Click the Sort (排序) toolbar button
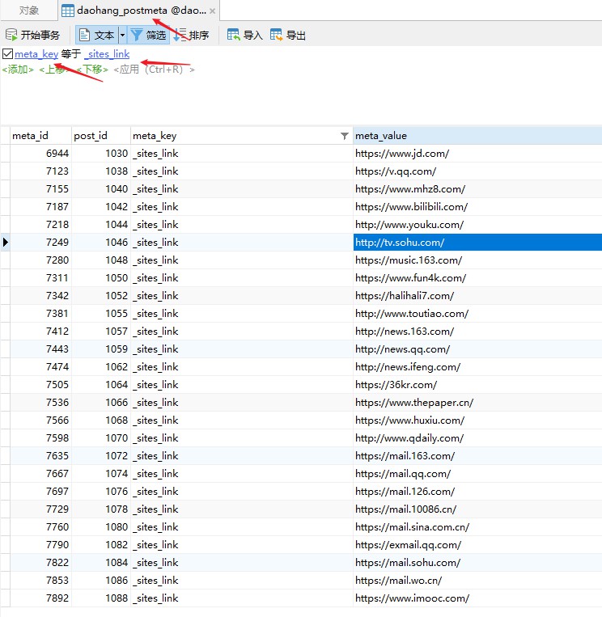This screenshot has height=617, width=602. click(x=191, y=35)
